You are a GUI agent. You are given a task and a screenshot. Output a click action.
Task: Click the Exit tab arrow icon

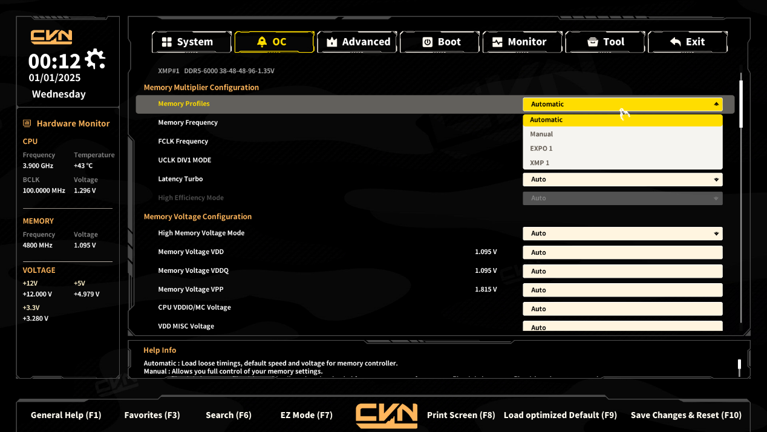(676, 42)
